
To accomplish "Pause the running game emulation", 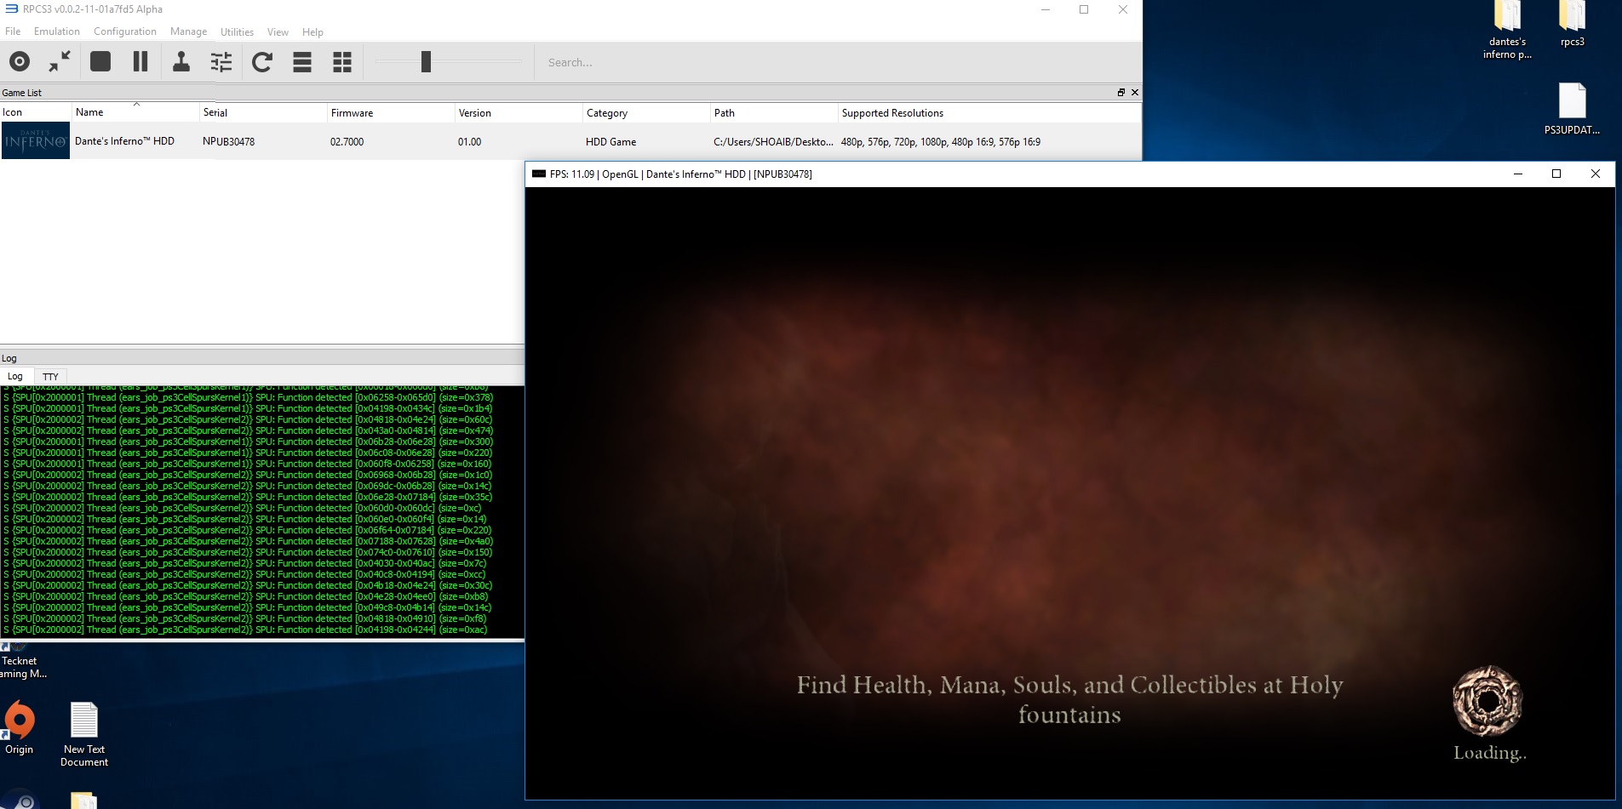I will point(140,62).
